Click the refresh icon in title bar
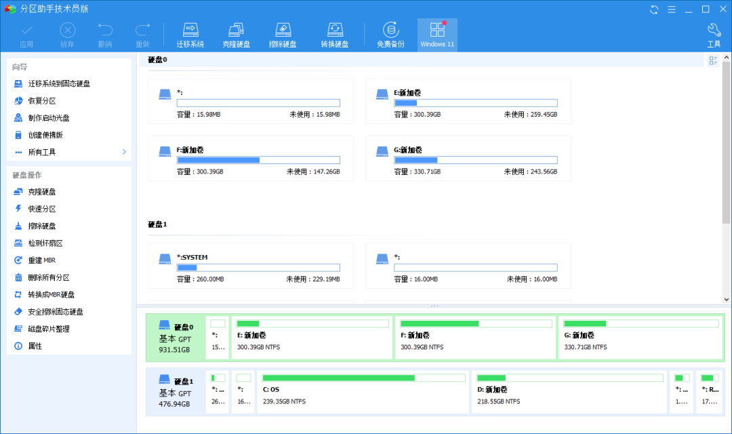 tap(654, 9)
